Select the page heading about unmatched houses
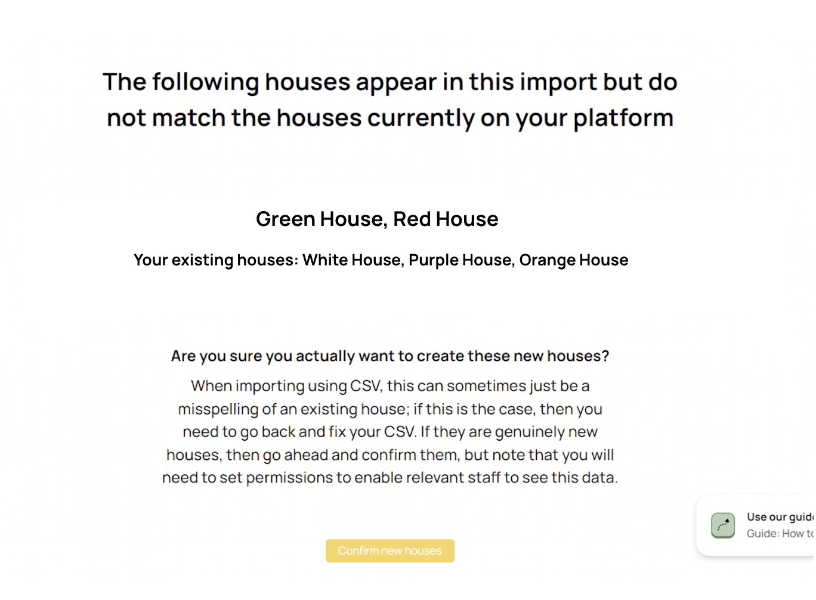Viewport: 816px width, 600px height. coord(390,100)
